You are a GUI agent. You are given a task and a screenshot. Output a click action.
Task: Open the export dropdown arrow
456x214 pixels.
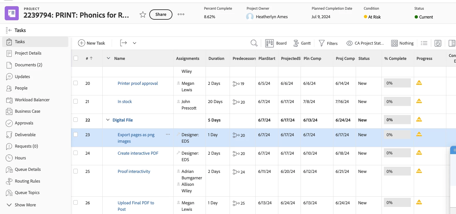click(x=135, y=43)
